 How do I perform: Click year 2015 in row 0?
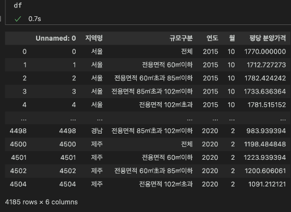coord(211,52)
